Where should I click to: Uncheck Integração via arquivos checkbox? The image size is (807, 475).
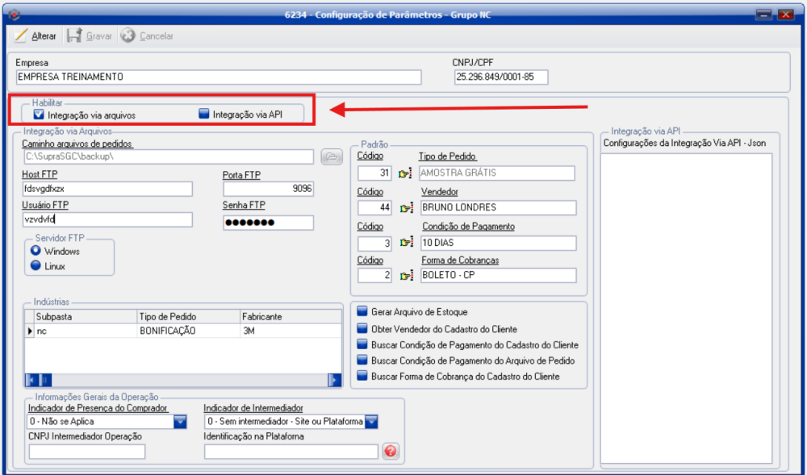[x=37, y=115]
